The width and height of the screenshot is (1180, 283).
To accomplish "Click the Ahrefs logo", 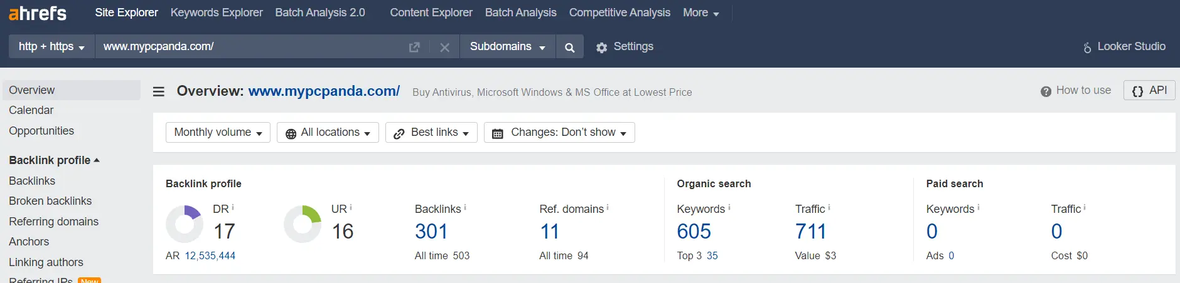I will click(38, 13).
